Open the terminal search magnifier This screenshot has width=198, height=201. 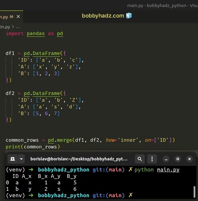tap(140, 159)
